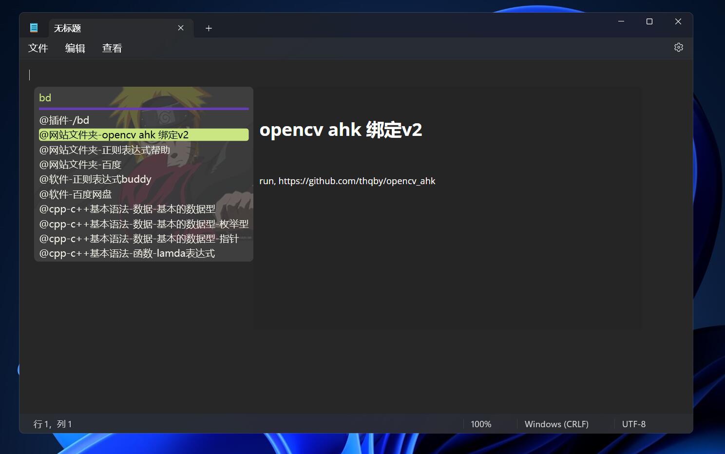Close the 无标题 tab

tap(181, 28)
